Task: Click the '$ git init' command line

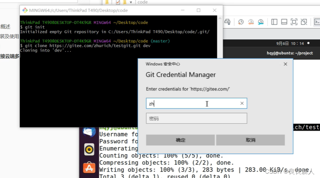Action: [x=32, y=27]
